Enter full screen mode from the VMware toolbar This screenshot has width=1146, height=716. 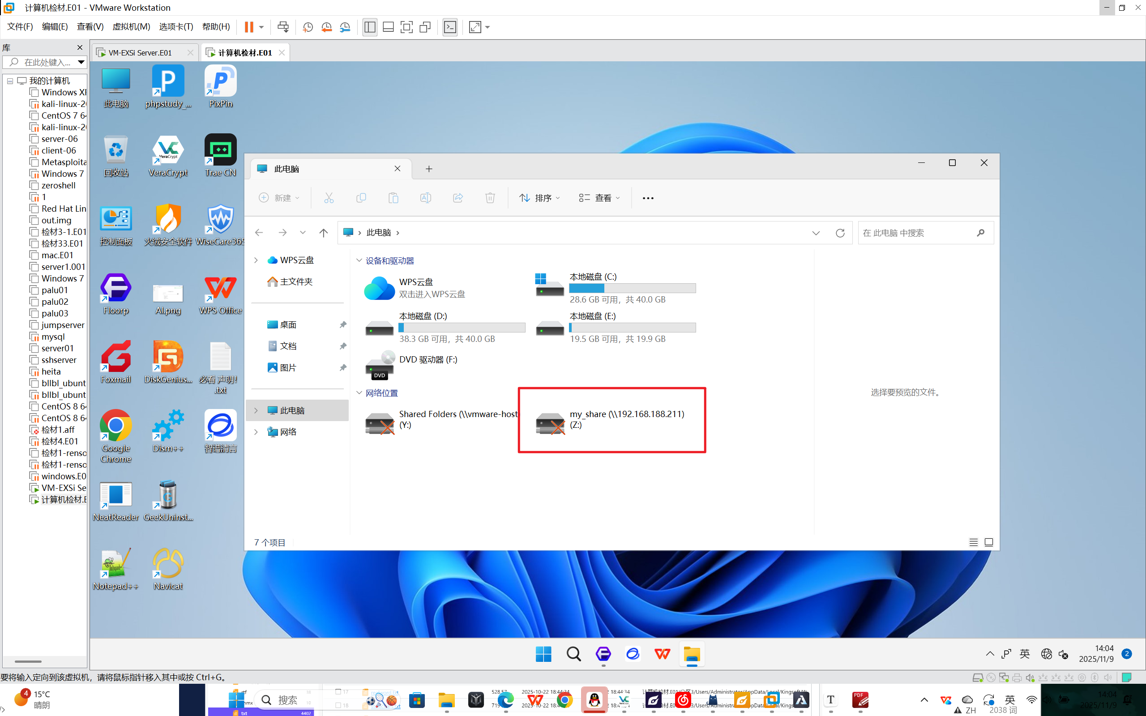point(406,27)
